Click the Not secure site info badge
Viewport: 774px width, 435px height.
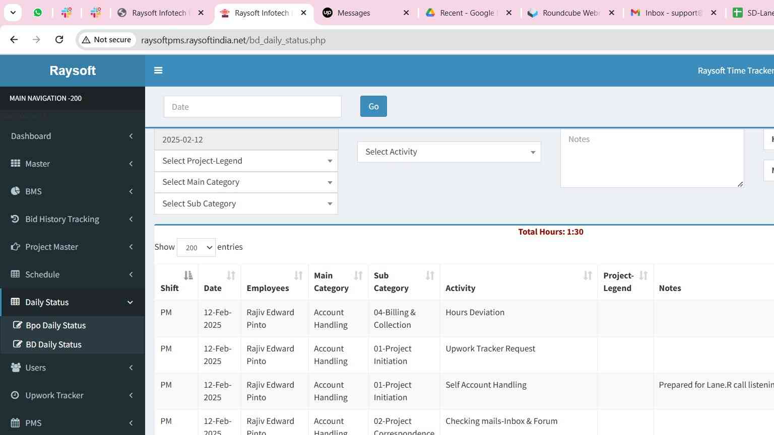(107, 40)
